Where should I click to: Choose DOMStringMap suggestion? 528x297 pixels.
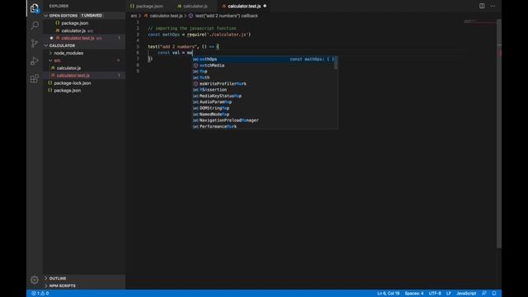click(262, 108)
